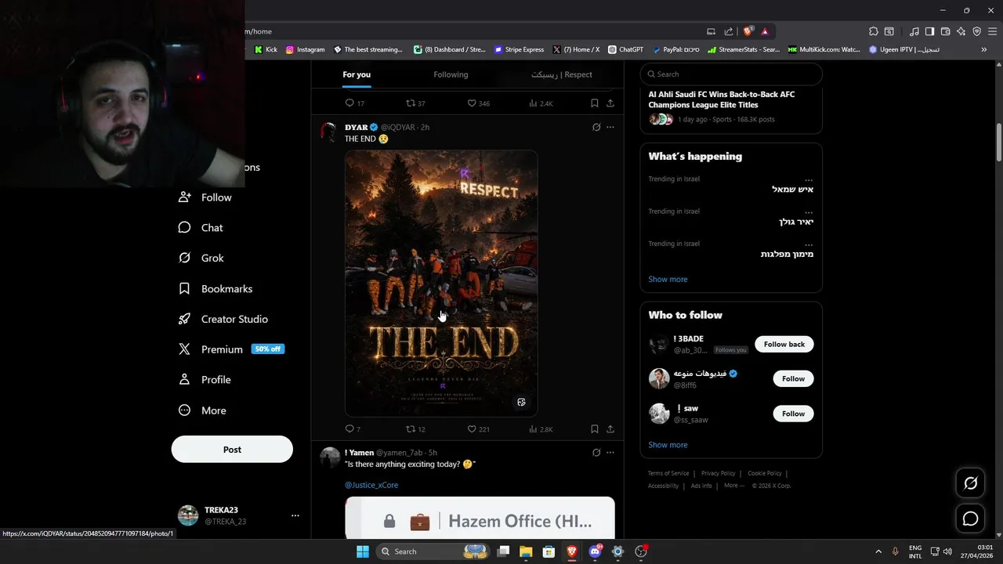Repost DYAR's THE END post

[411, 429]
